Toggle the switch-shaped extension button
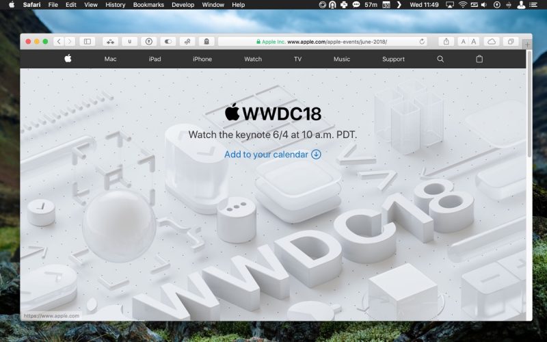 coord(168,42)
